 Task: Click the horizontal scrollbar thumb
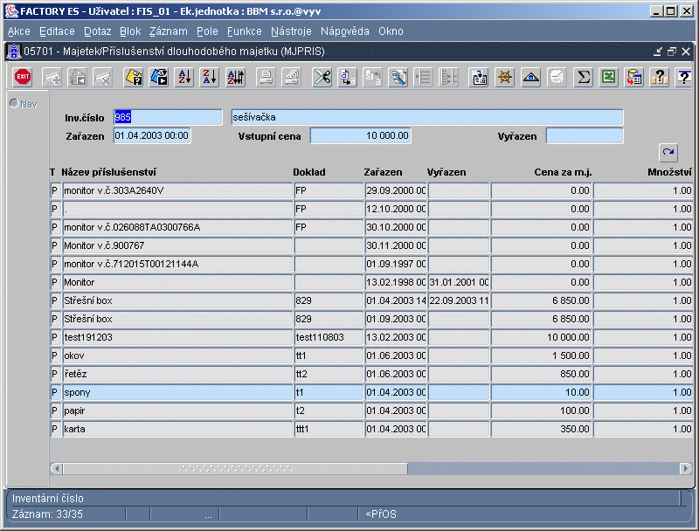coord(235,469)
